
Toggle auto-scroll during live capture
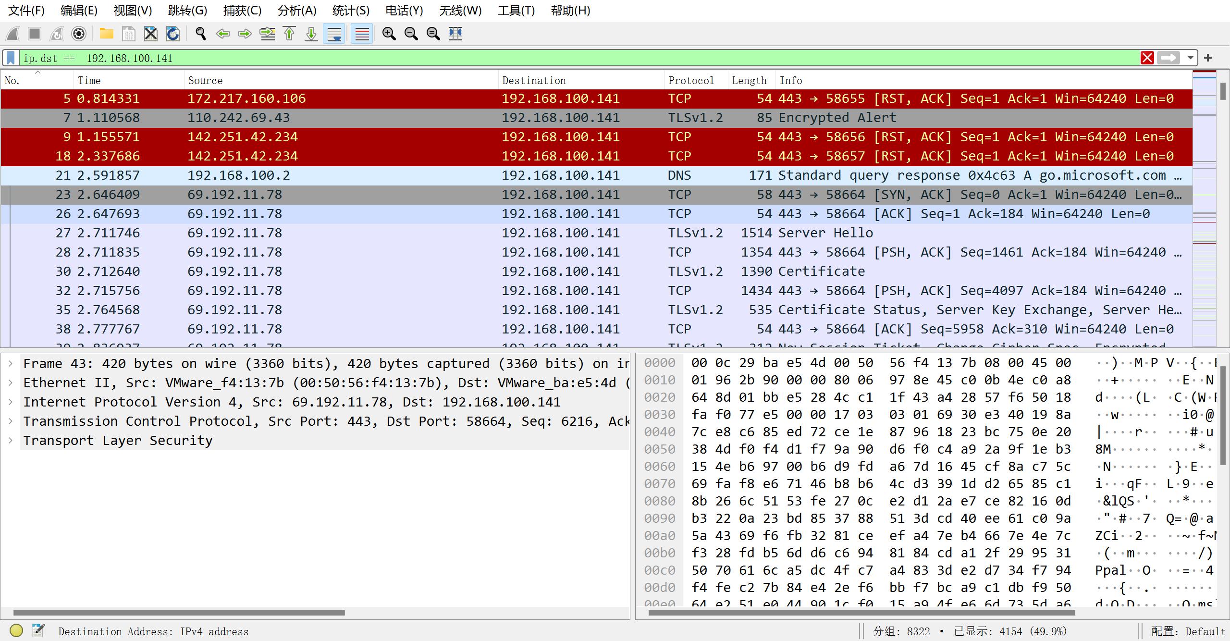[x=334, y=34]
